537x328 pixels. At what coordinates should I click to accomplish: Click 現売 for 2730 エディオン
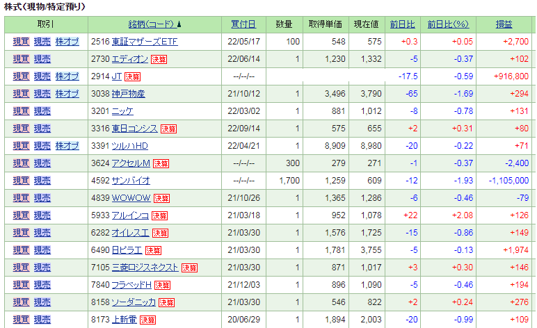42,59
